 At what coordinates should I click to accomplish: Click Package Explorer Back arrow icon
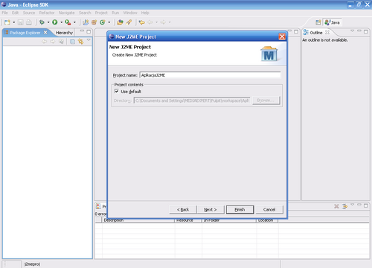(44, 42)
